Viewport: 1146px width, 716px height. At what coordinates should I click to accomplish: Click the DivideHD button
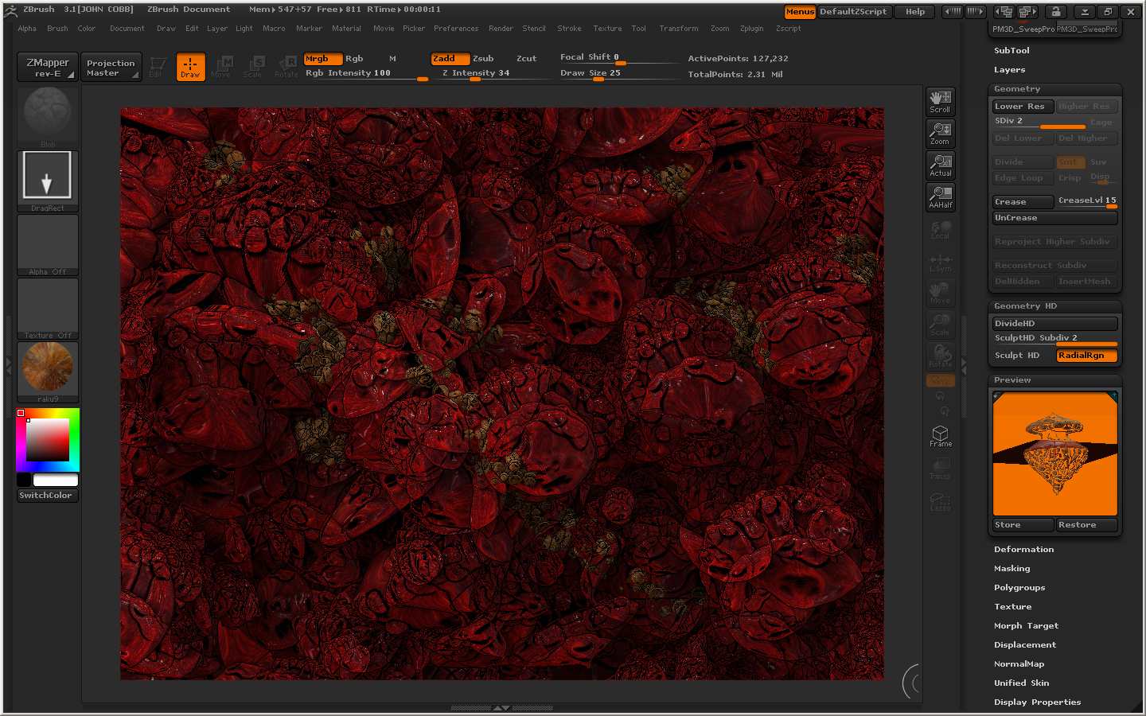click(1054, 324)
